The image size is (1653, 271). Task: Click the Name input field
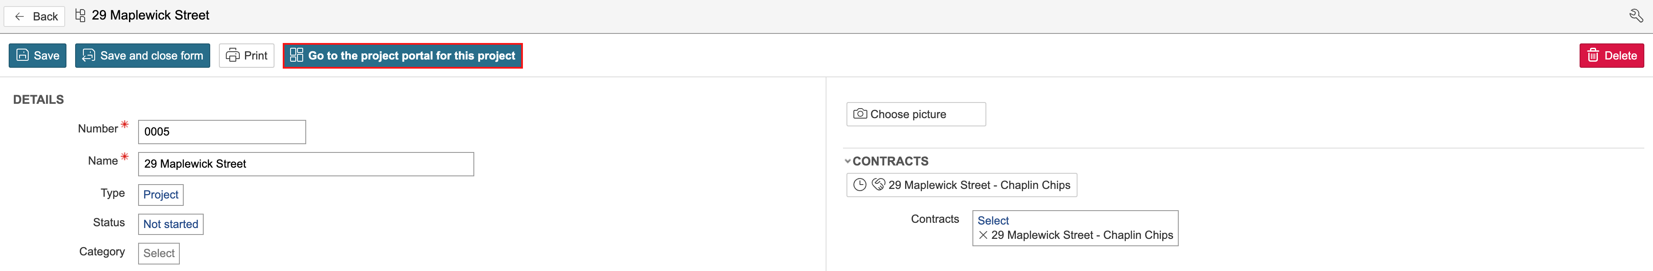[x=305, y=164]
